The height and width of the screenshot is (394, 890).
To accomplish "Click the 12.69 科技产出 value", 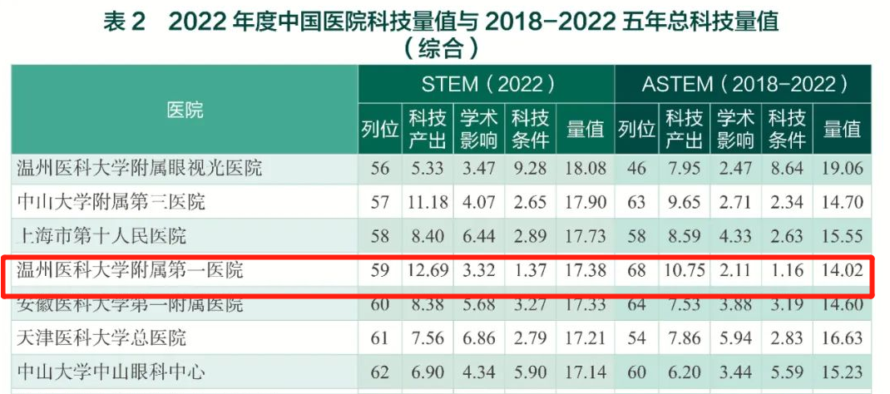I will (x=428, y=270).
